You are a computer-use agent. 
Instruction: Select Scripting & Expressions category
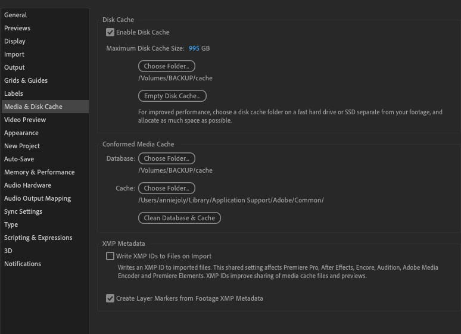click(x=38, y=238)
